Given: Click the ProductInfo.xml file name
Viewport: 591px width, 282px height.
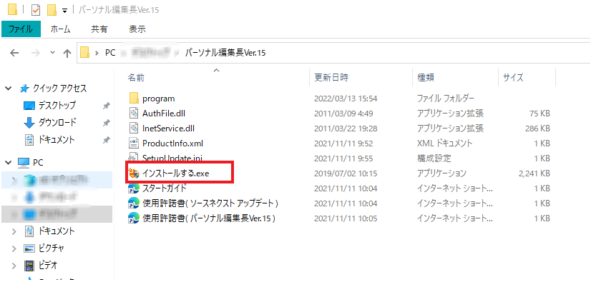Looking at the screenshot, I should pos(173,143).
